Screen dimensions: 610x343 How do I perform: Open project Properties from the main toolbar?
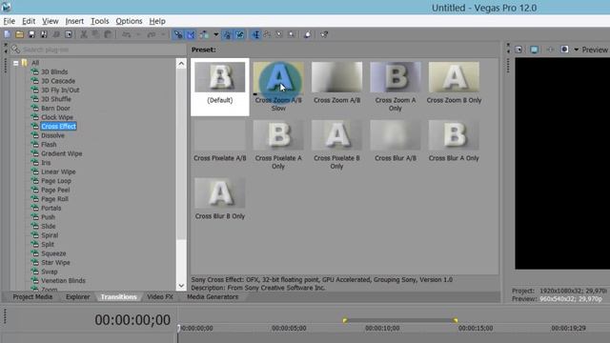(x=68, y=34)
